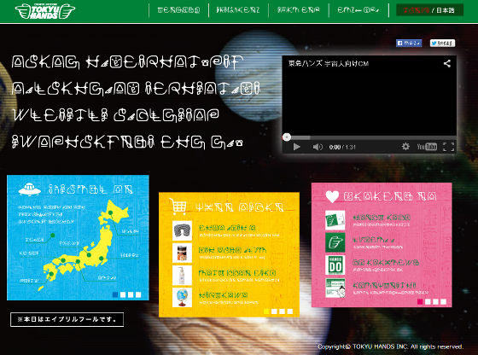Click the Copyright TOKYU HANDS INC. text
This screenshot has height=355, width=478.
click(x=390, y=346)
